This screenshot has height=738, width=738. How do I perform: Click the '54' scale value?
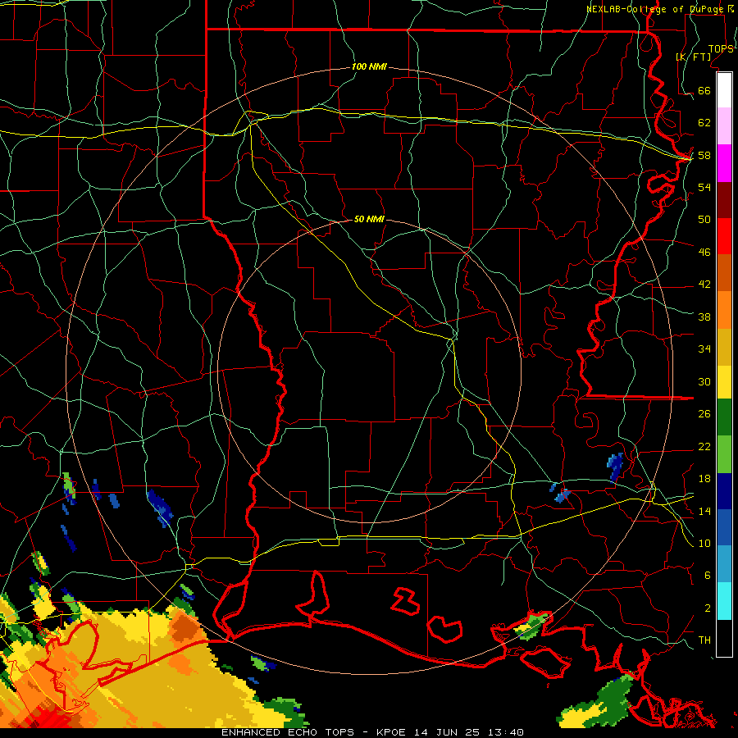point(704,187)
